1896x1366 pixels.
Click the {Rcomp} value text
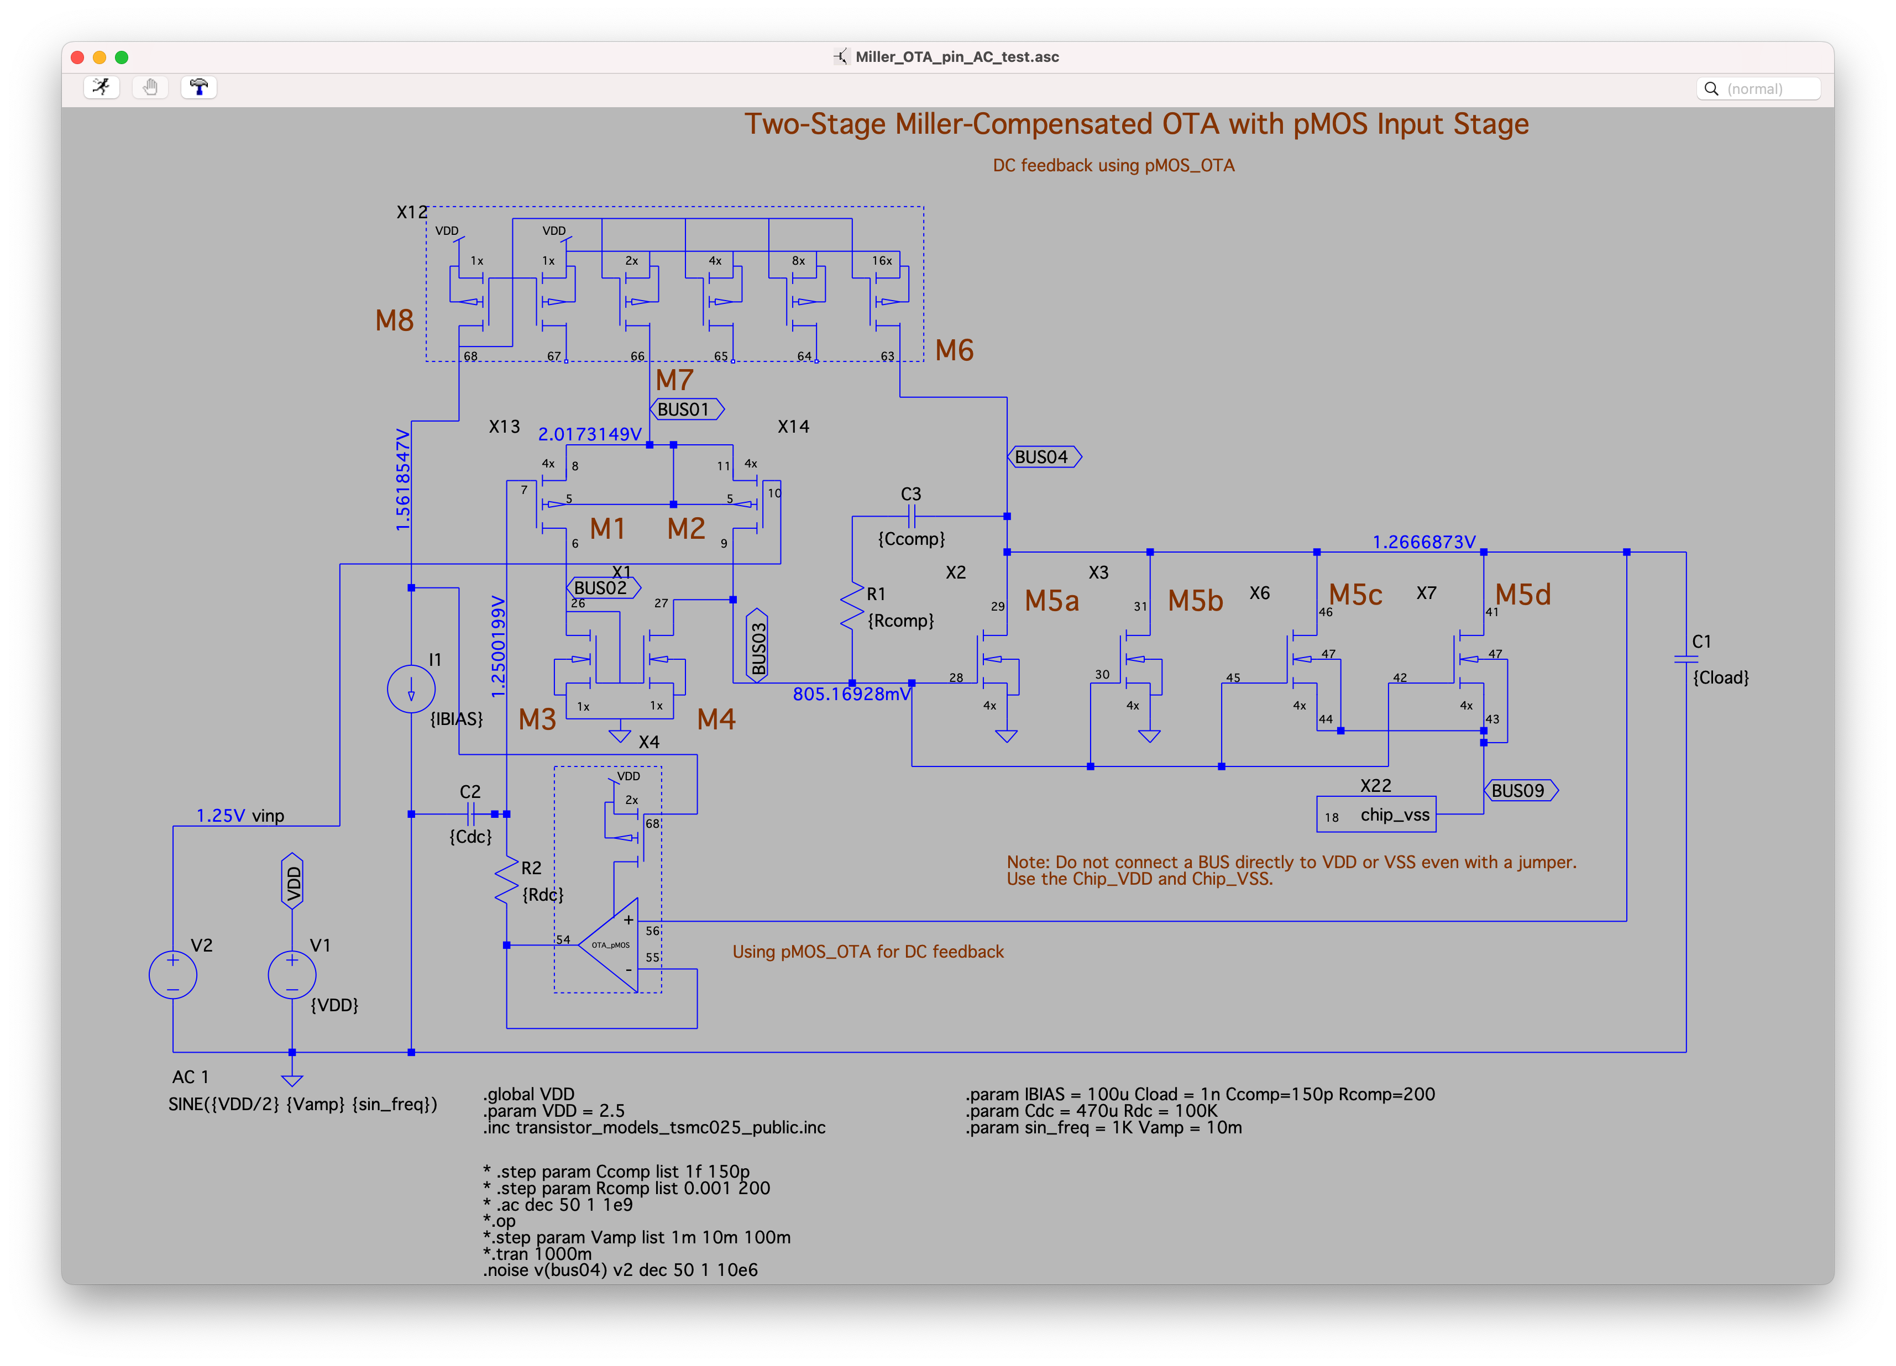(x=900, y=621)
